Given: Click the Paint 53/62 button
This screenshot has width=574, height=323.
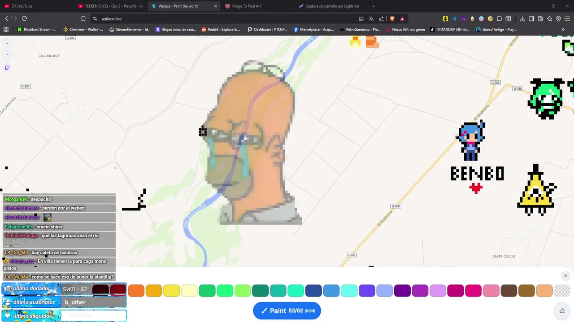Looking at the screenshot, I should (x=287, y=310).
